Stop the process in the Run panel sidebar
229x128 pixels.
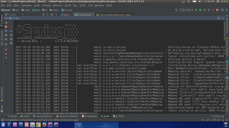[x=6, y=27]
